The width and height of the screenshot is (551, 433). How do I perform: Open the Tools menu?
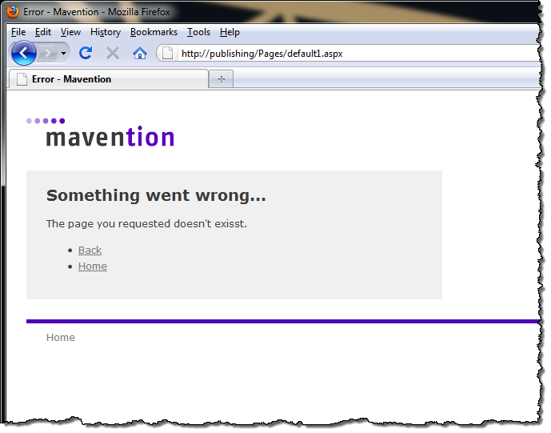coord(198,32)
